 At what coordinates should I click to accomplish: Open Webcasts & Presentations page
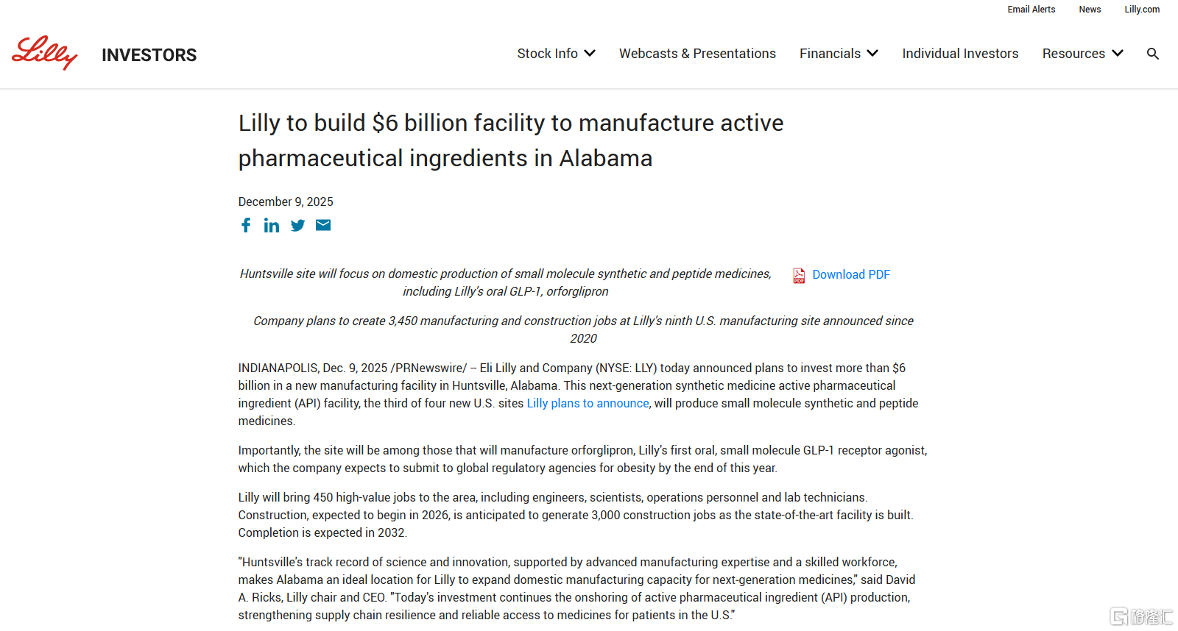pos(697,54)
